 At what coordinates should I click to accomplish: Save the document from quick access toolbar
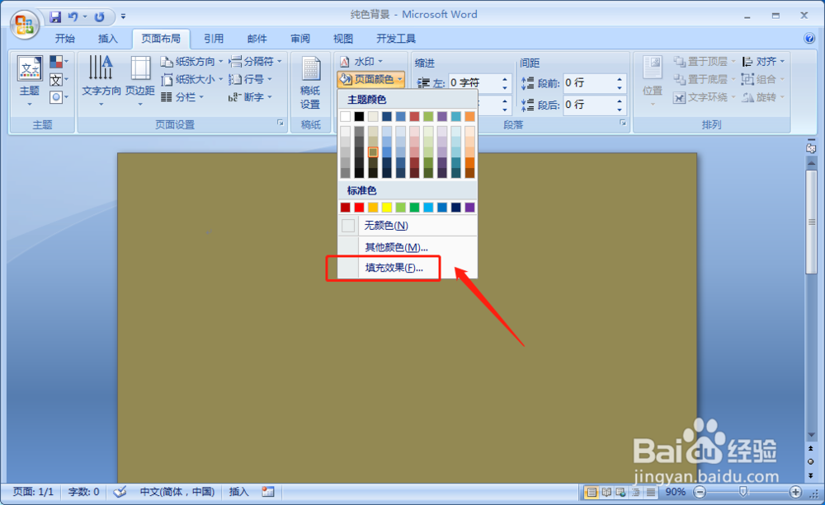click(55, 16)
